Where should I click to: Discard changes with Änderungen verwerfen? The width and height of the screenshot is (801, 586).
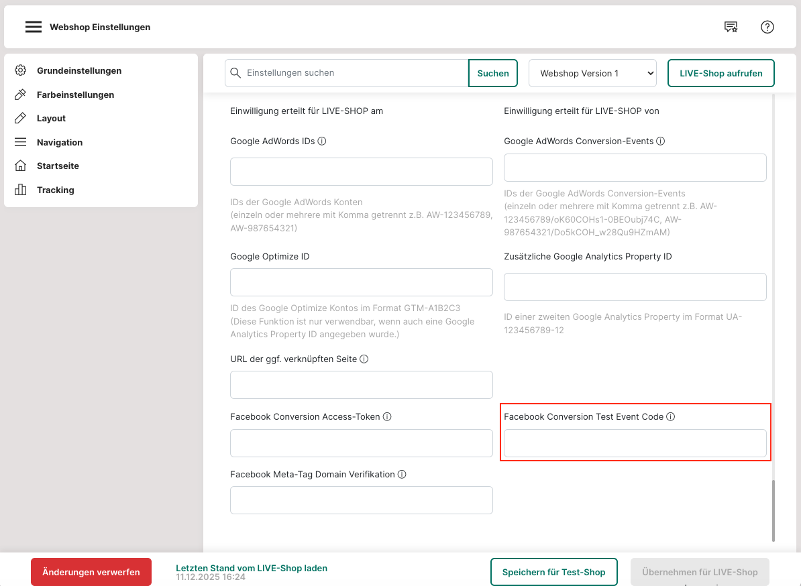pos(91,572)
